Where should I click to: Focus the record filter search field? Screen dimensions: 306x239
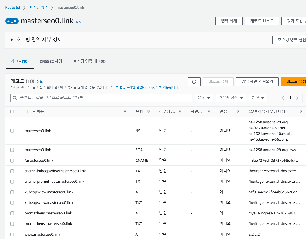coord(101,98)
